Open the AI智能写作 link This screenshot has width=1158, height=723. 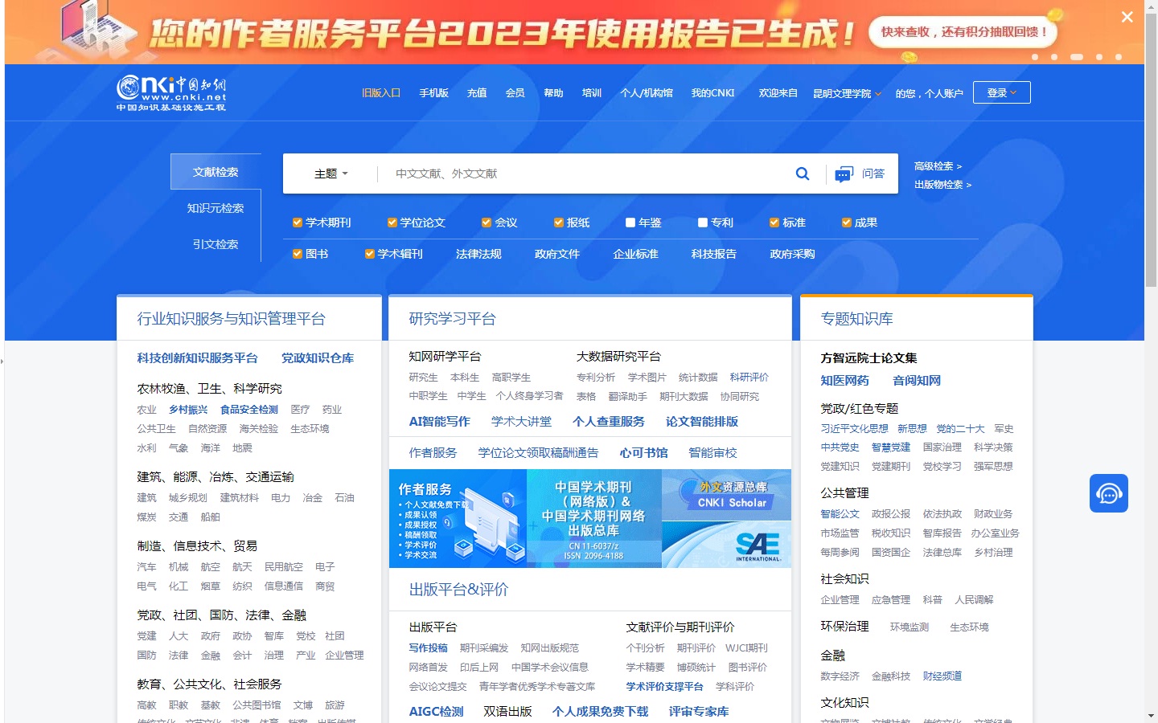coord(440,421)
